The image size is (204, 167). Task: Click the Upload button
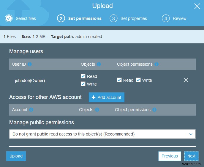(16, 156)
